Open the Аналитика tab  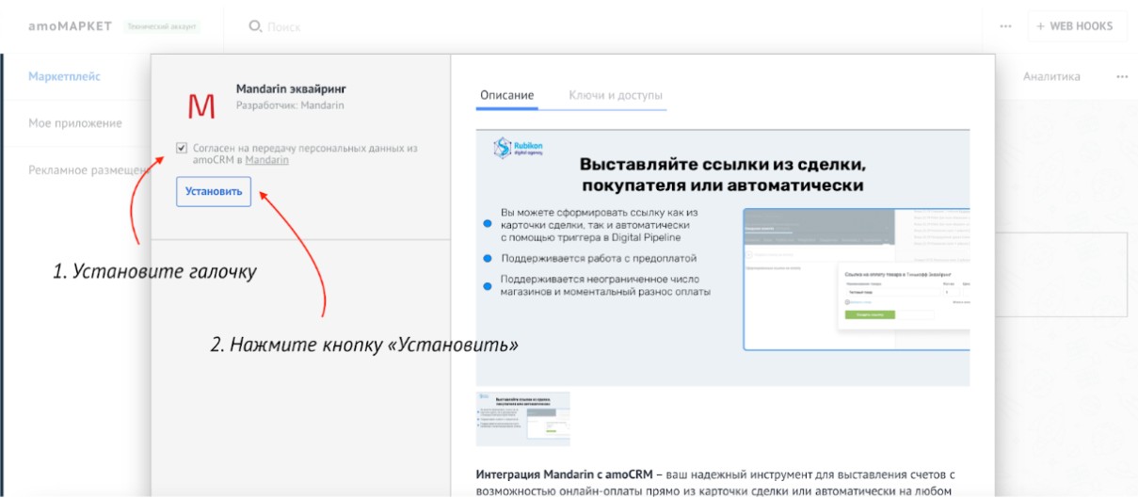pyautogui.click(x=1051, y=77)
